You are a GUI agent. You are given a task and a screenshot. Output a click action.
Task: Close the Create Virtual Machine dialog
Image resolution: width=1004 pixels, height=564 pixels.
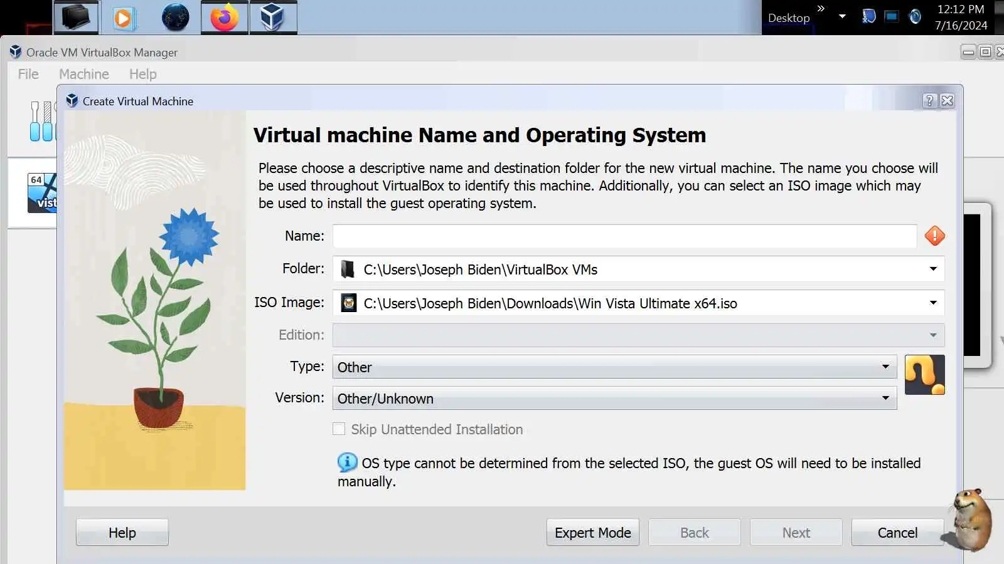948,100
